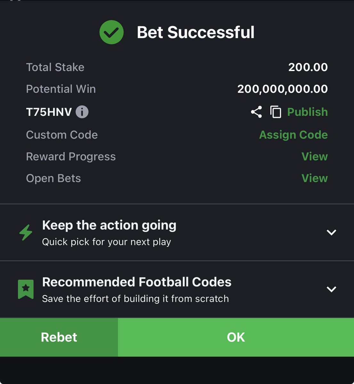Confirm with the OK button
Image resolution: width=354 pixels, height=384 pixels.
point(236,337)
